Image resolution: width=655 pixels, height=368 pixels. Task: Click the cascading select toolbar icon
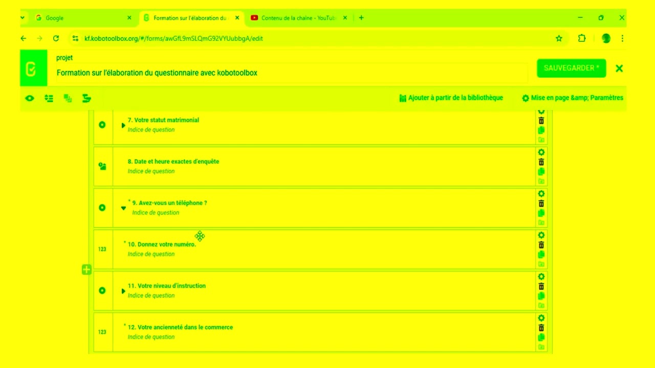(86, 98)
